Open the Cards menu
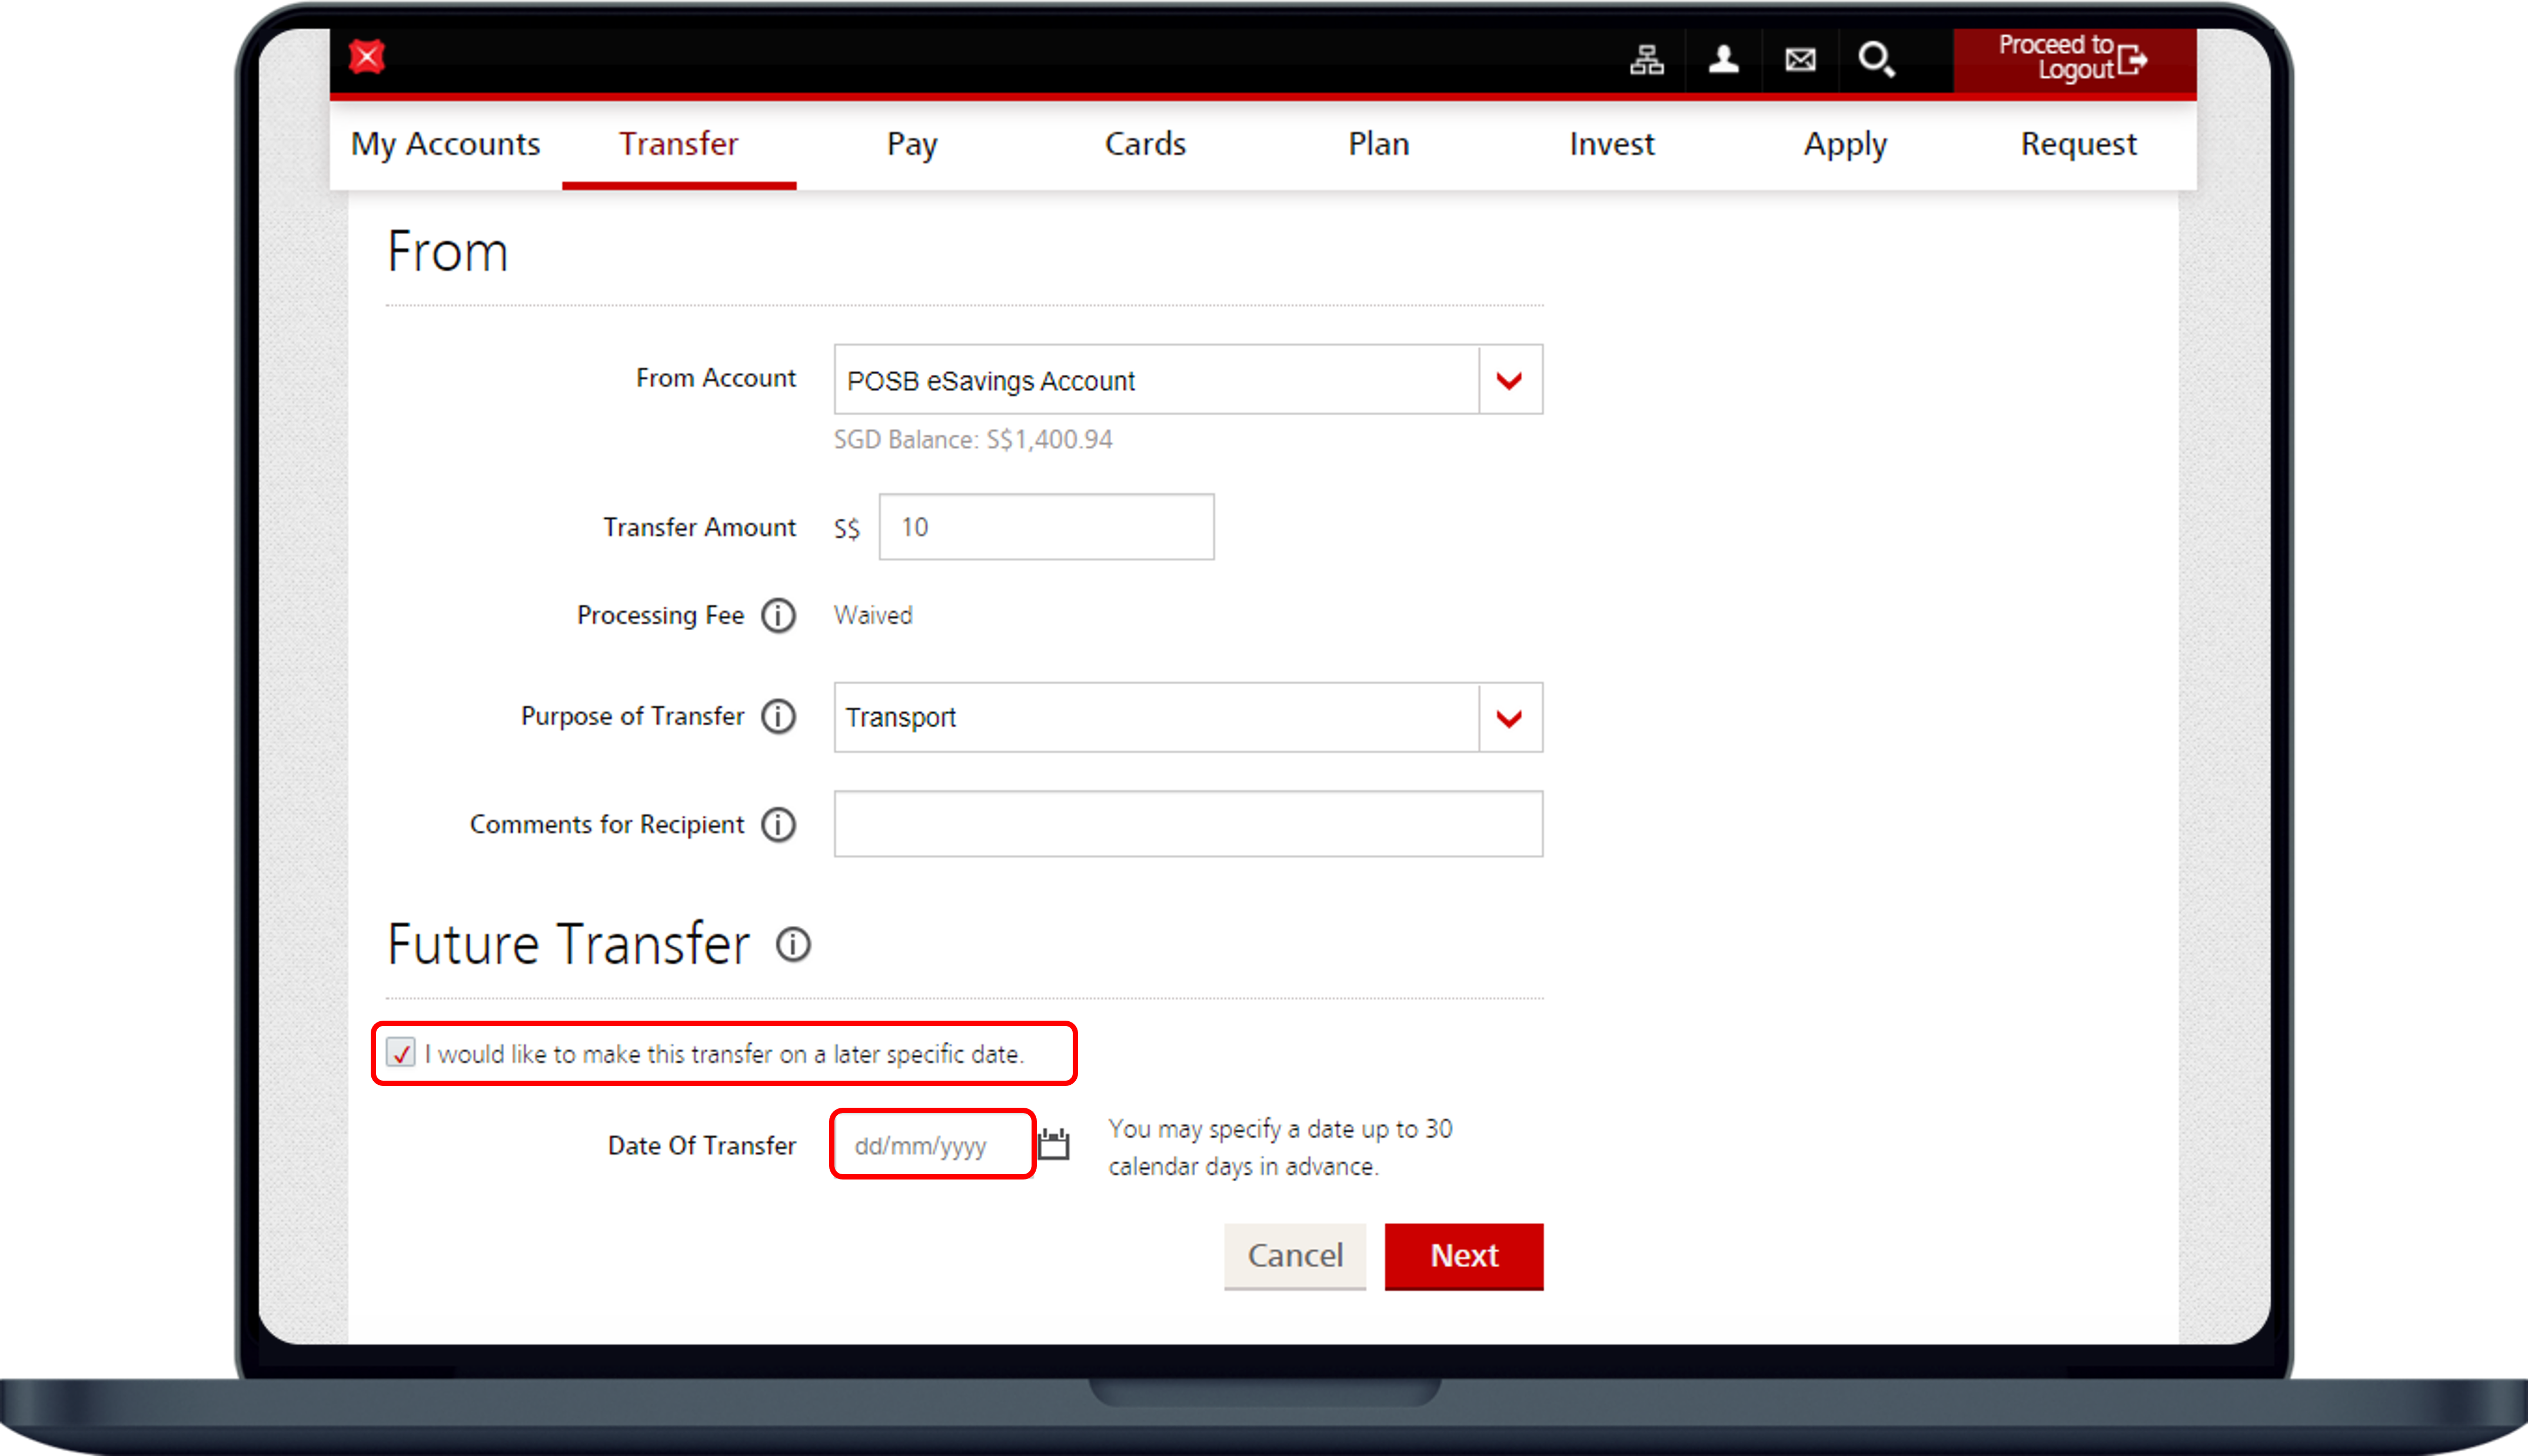This screenshot has width=2528, height=1456. tap(1145, 144)
